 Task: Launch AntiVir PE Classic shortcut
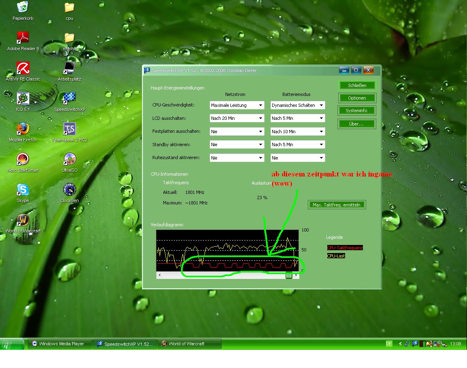click(x=23, y=72)
